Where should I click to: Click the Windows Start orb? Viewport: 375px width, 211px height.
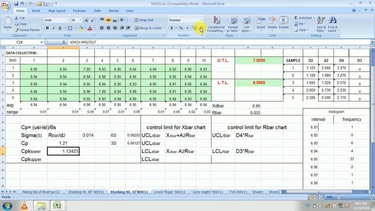point(7,206)
